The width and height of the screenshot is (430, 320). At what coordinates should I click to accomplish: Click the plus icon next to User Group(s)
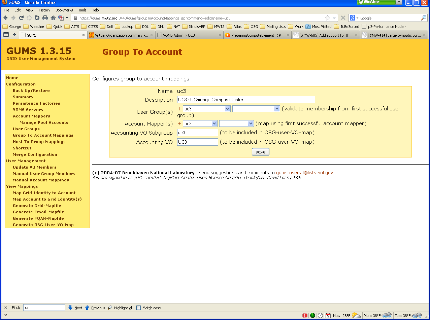pyautogui.click(x=179, y=108)
